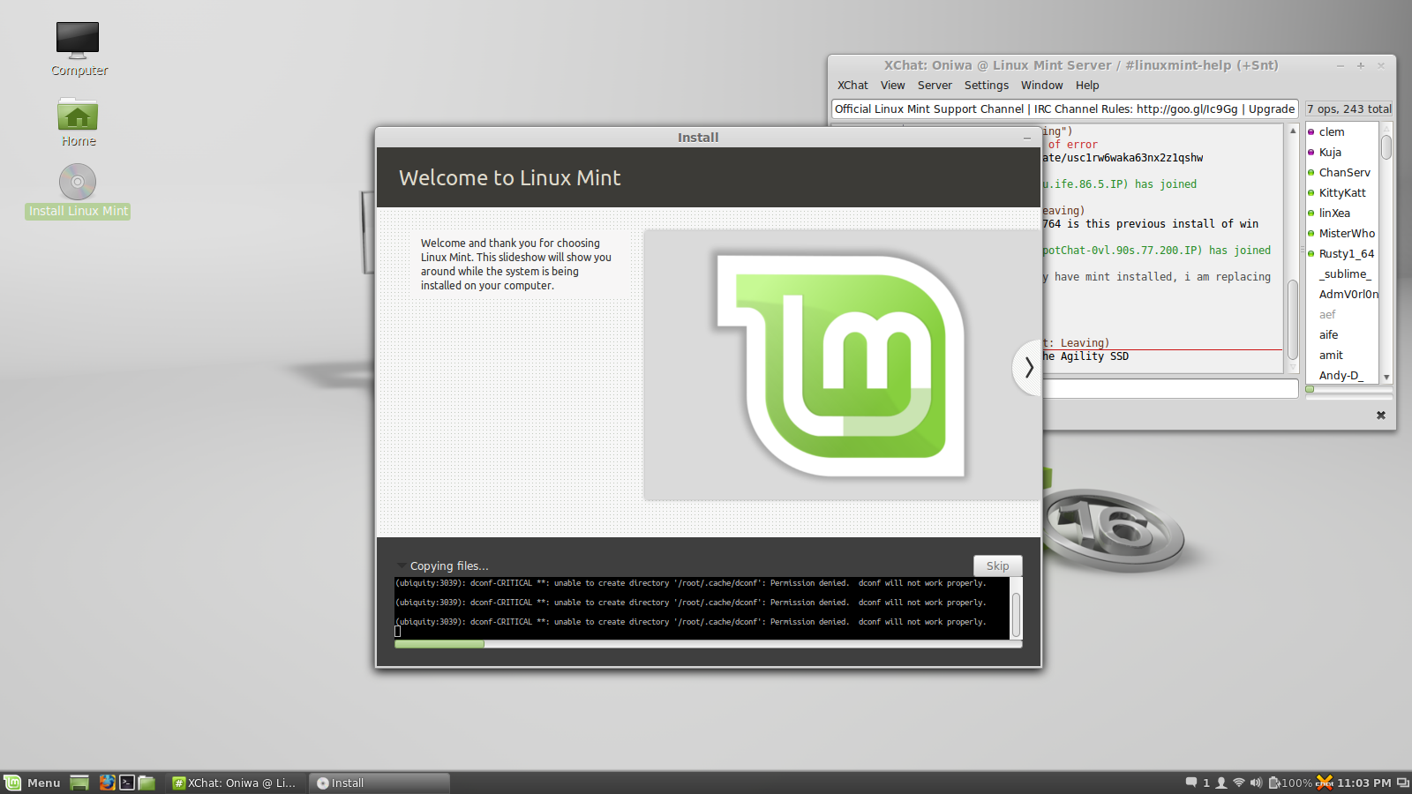Open the Mint Menu button
The height and width of the screenshot is (794, 1412).
pyautogui.click(x=33, y=783)
